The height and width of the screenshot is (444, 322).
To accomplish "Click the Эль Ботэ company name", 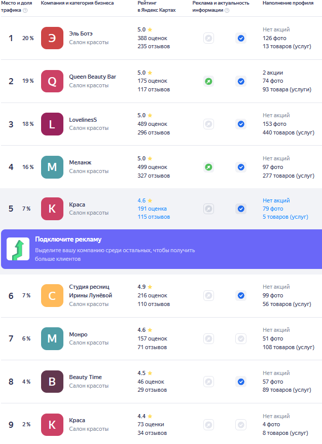I will coord(81,33).
